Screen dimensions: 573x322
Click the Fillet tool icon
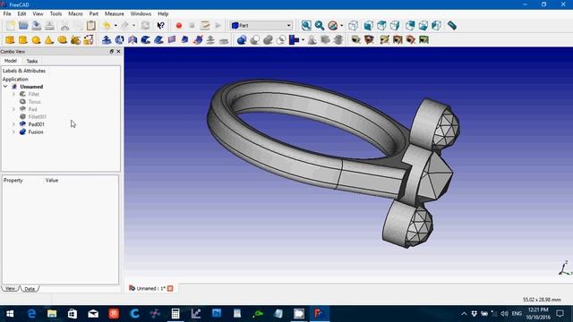[145, 39]
